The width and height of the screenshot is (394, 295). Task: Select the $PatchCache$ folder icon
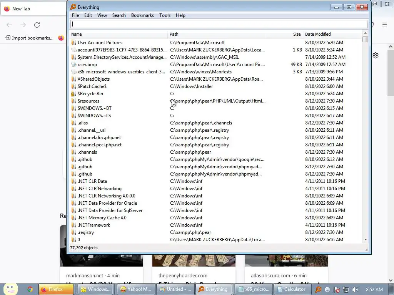pyautogui.click(x=73, y=86)
